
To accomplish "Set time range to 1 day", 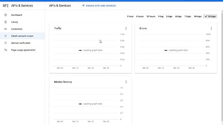I will pos(161,16).
